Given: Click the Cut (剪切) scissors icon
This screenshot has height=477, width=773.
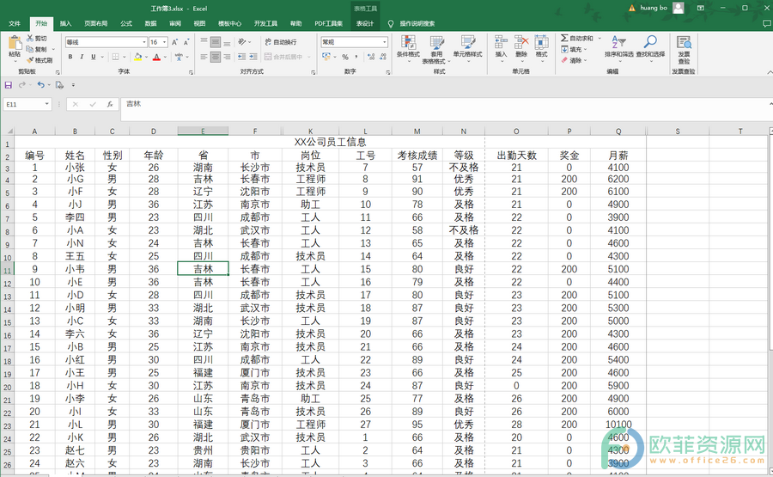Looking at the screenshot, I should point(30,38).
